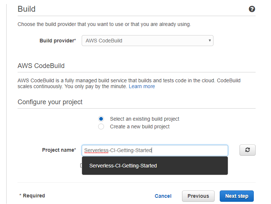Cancel the pipeline setup
Image resolution: width=271 pixels, height=204 pixels.
[x=163, y=196]
